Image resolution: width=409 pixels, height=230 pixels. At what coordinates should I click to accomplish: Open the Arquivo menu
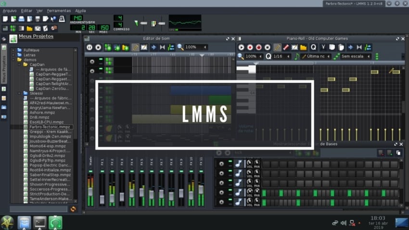point(10,11)
